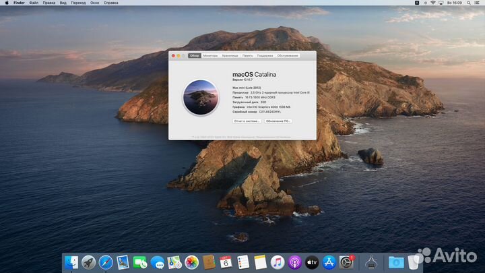Open Downloads folder in Dock
Viewport: 485px width, 273px height.
pyautogui.click(x=396, y=262)
